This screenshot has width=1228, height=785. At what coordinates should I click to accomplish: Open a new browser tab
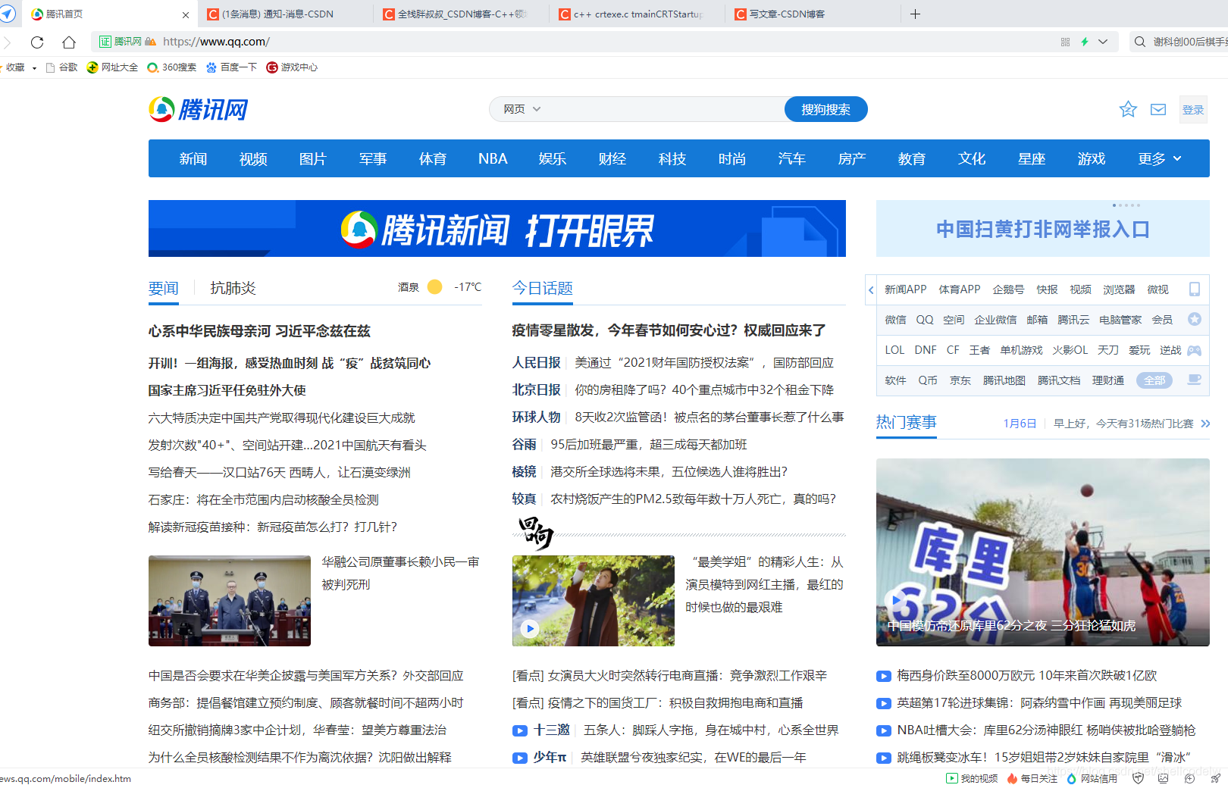915,14
